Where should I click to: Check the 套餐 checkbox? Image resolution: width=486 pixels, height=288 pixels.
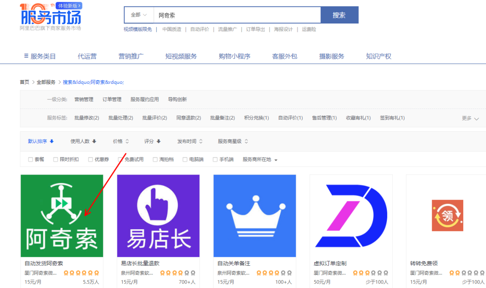[x=30, y=160]
